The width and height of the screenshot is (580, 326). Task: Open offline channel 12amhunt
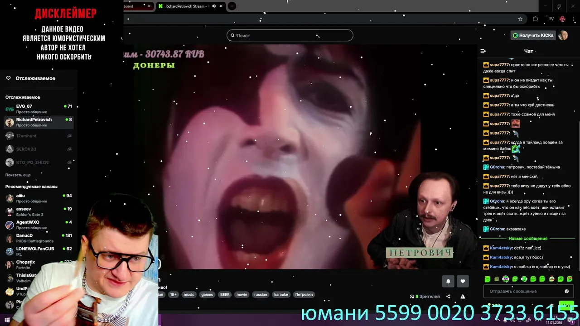(x=39, y=136)
